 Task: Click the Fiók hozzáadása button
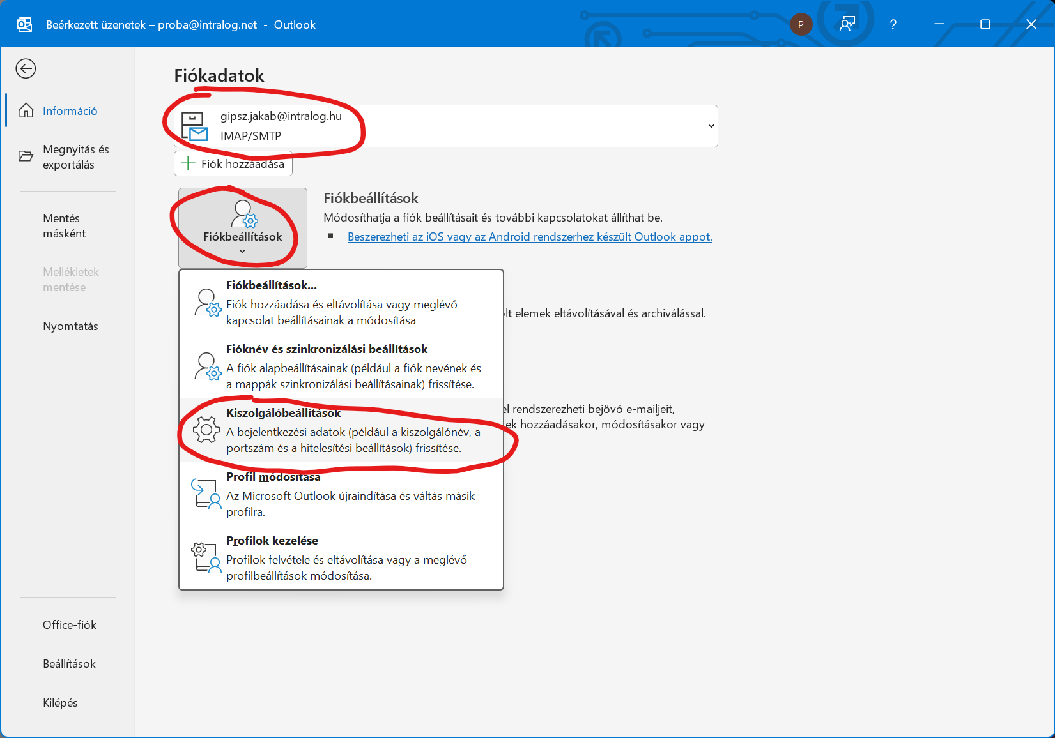pyautogui.click(x=233, y=163)
